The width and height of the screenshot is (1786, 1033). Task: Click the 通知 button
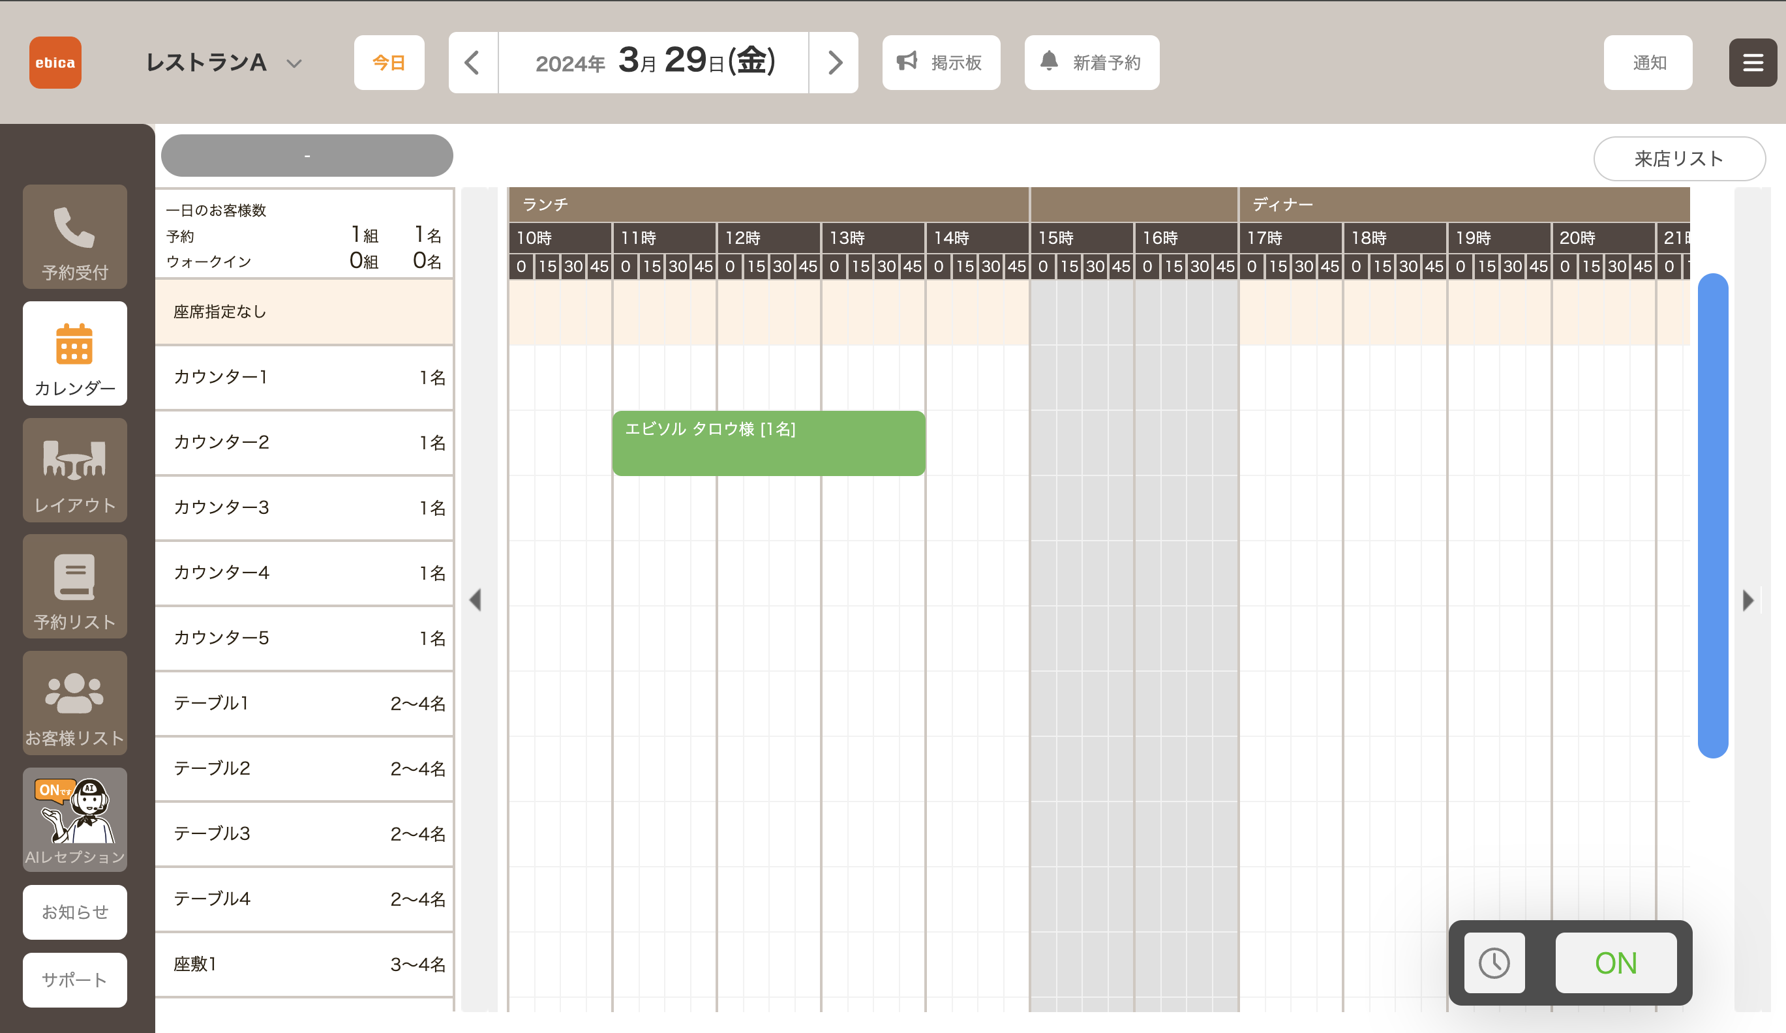[1648, 63]
